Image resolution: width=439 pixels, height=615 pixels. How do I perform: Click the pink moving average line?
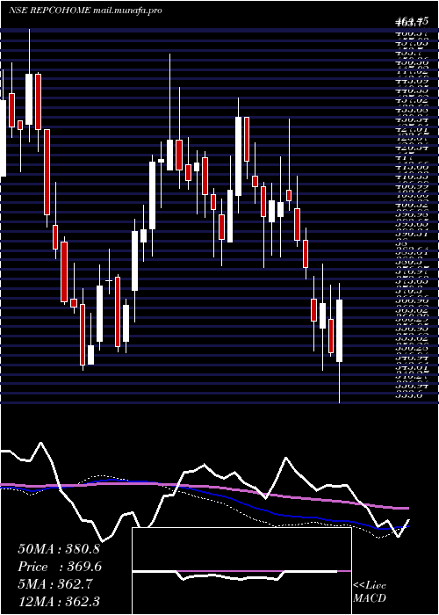coord(204,487)
